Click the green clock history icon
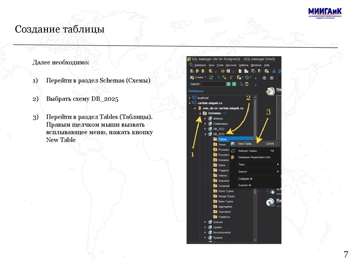The image size is (351, 263). click(x=247, y=77)
